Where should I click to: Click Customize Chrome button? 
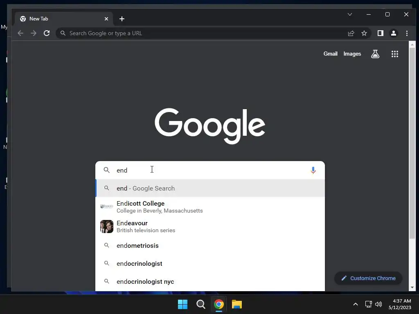point(368,278)
